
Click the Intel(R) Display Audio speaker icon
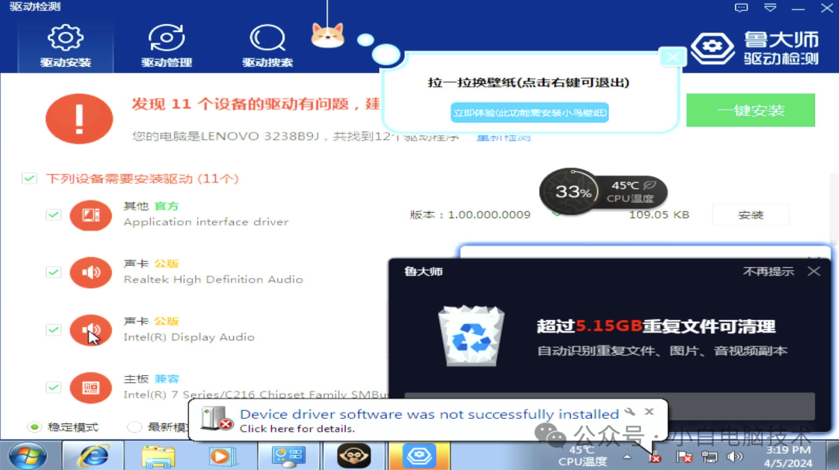90,330
